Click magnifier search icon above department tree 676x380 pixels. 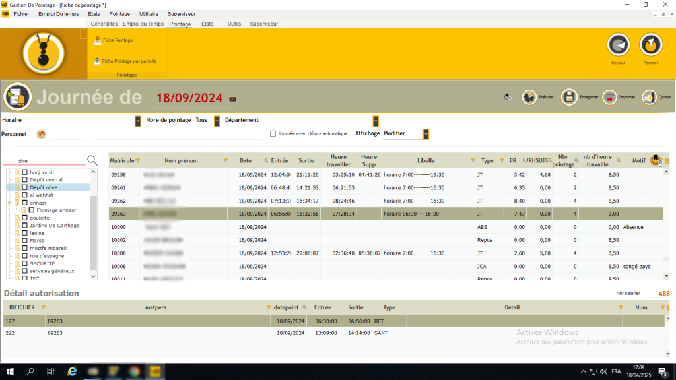coord(92,160)
